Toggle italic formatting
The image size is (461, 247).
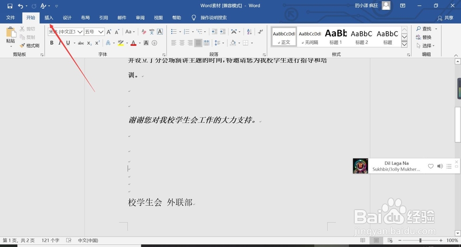point(59,43)
